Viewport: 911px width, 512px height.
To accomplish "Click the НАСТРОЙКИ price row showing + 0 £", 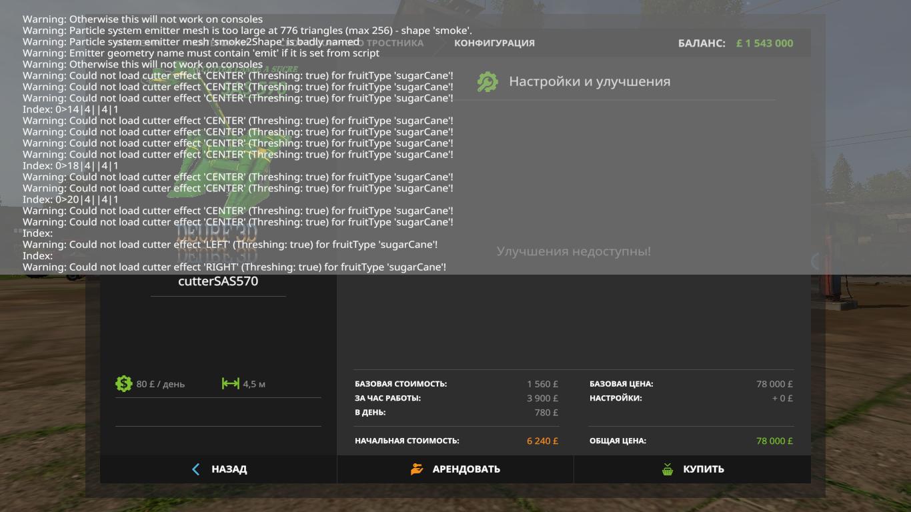I will [x=691, y=398].
